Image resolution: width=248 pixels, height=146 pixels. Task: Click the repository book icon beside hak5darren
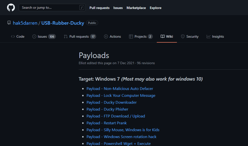pos(9,23)
